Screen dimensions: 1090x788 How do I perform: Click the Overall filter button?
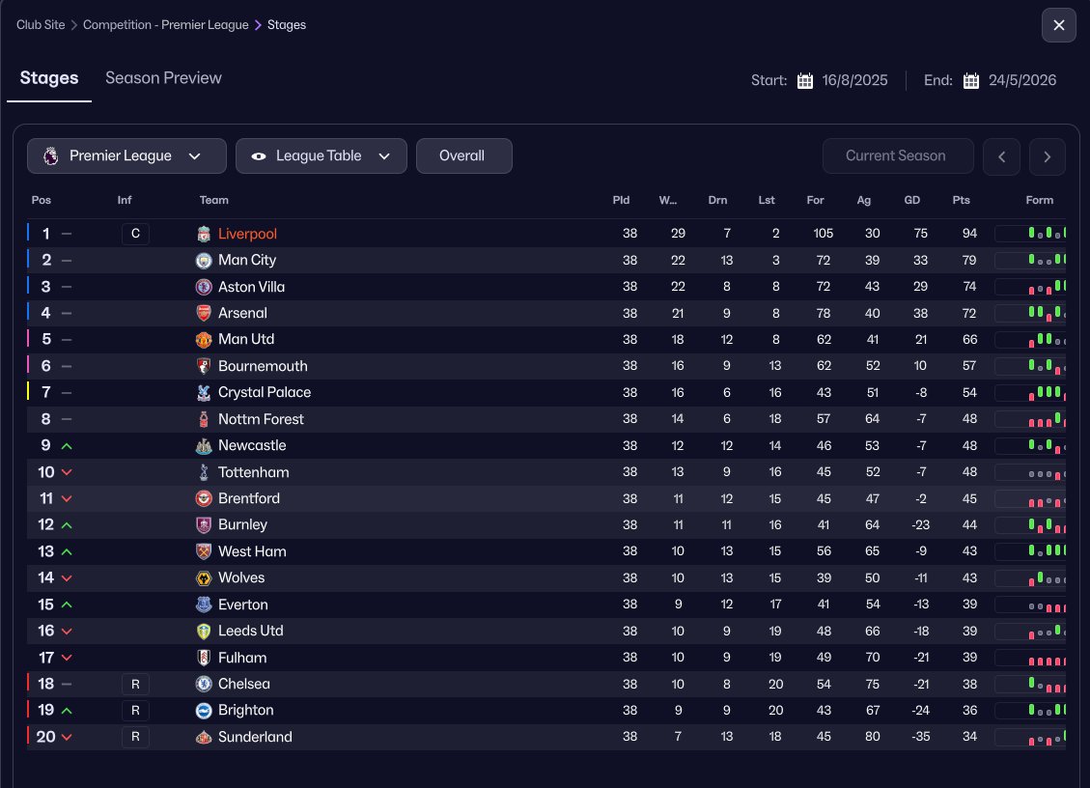[463, 155]
